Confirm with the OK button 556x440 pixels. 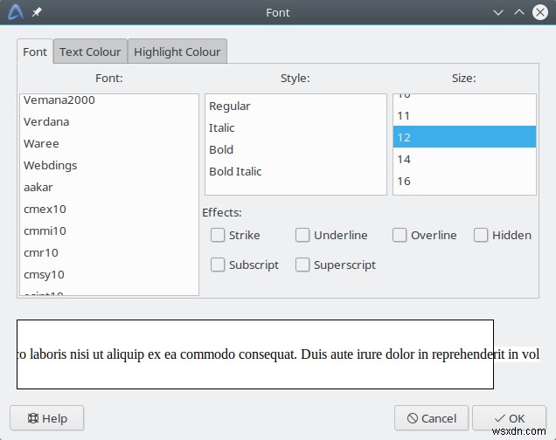click(510, 418)
